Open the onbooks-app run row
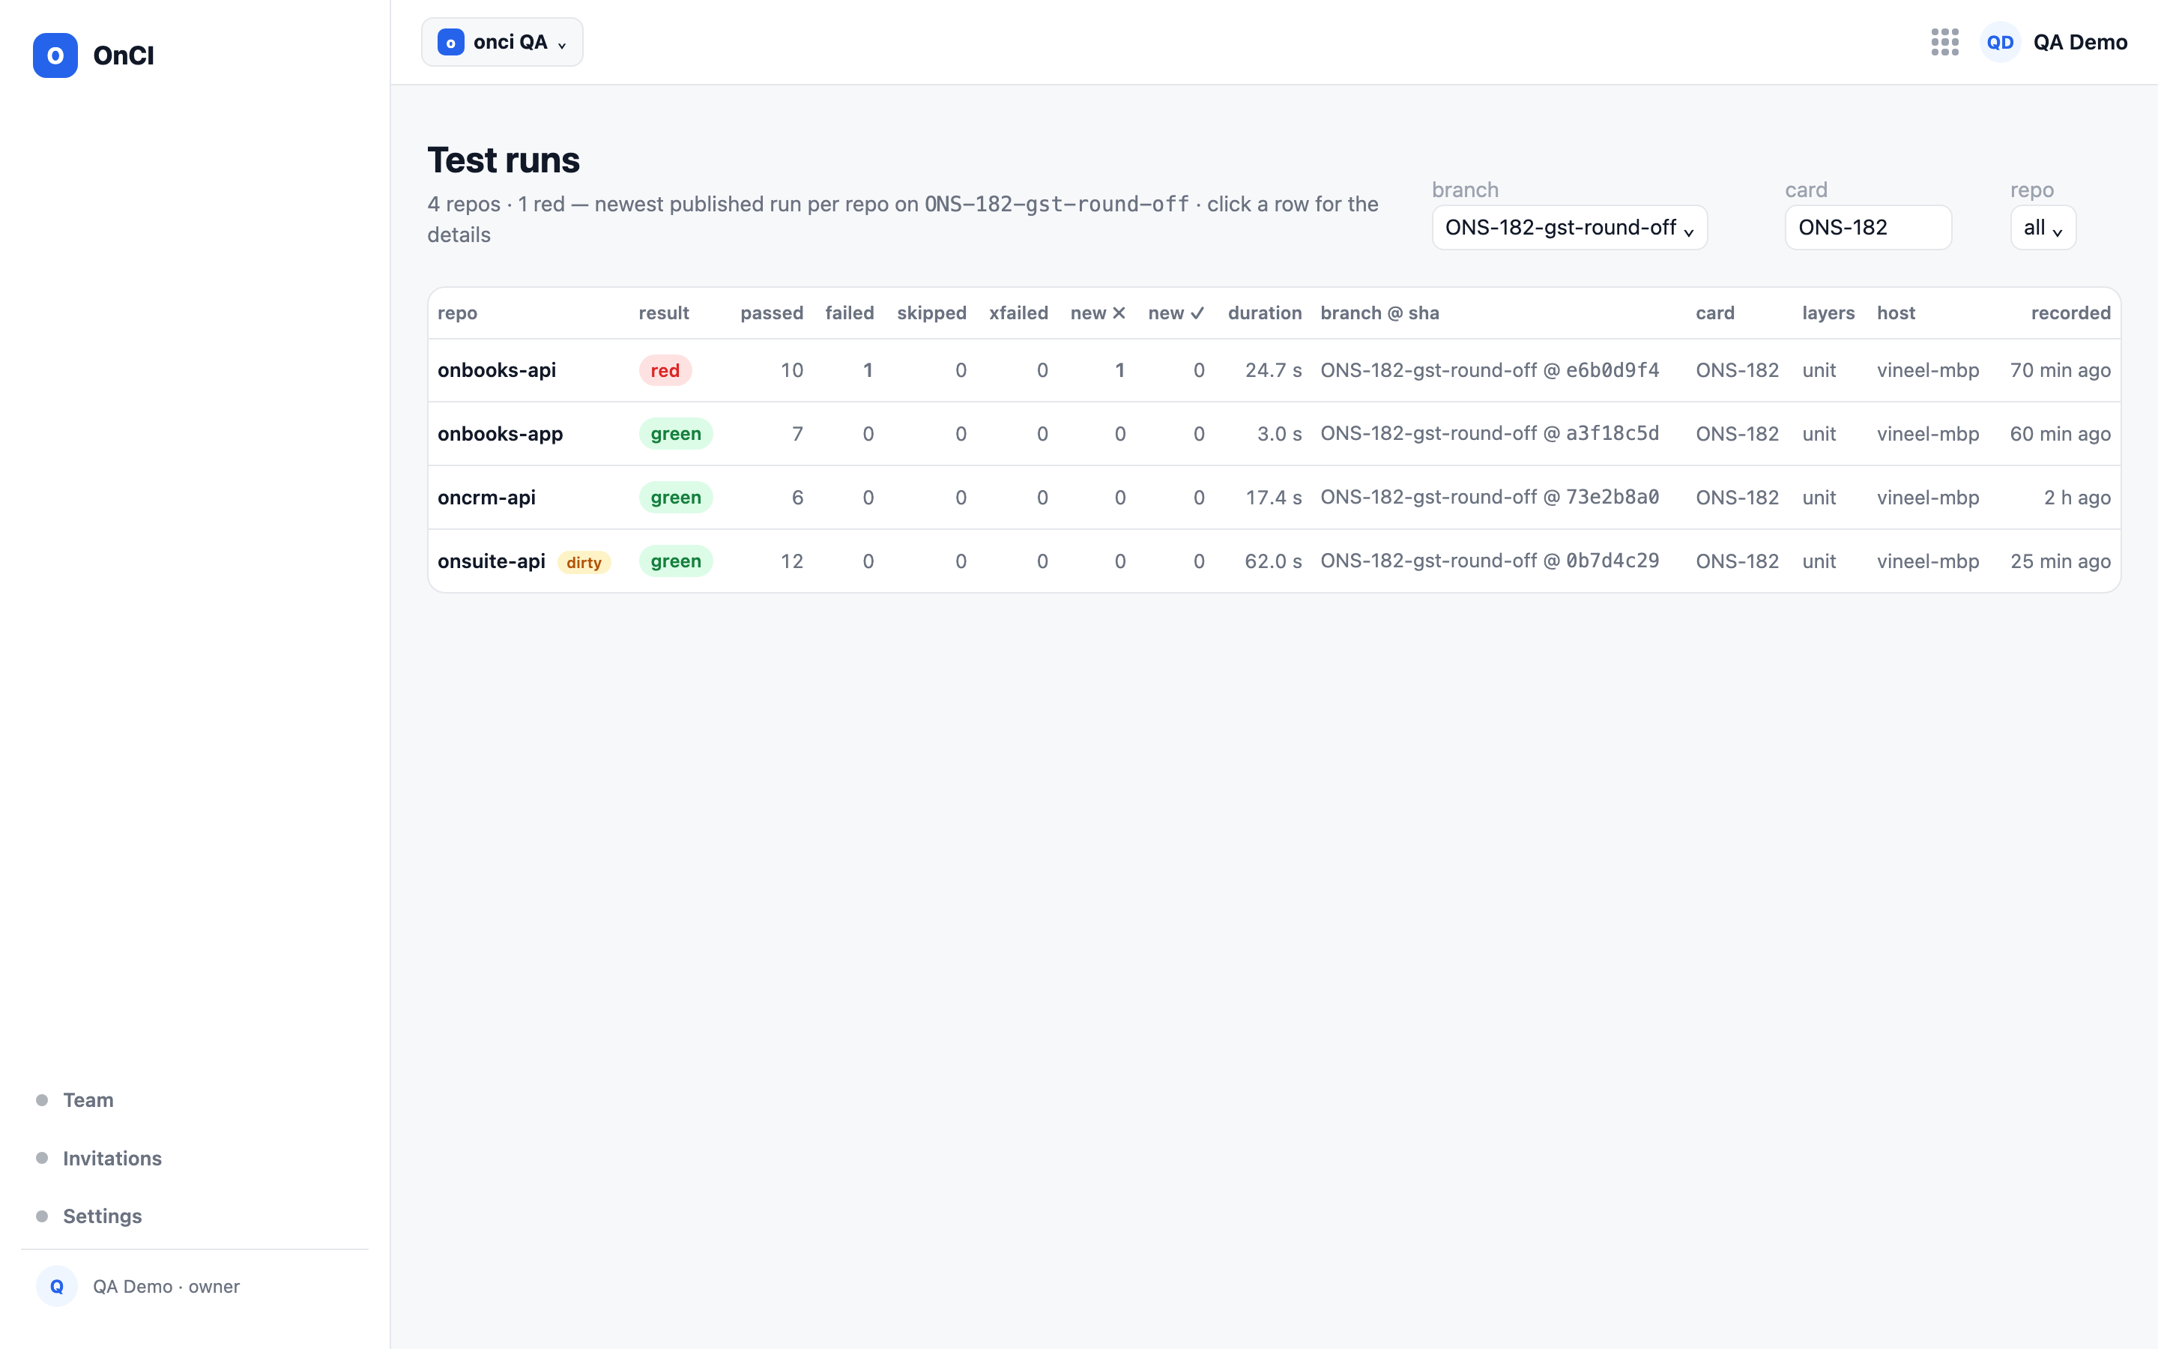The width and height of the screenshot is (2158, 1349). click(x=1275, y=434)
